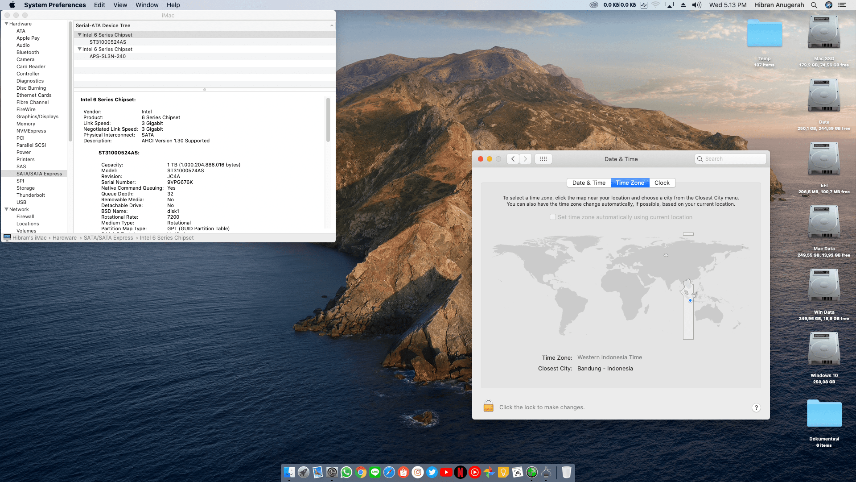
Task: Open Spotlight search in menu bar
Action: (x=814, y=5)
